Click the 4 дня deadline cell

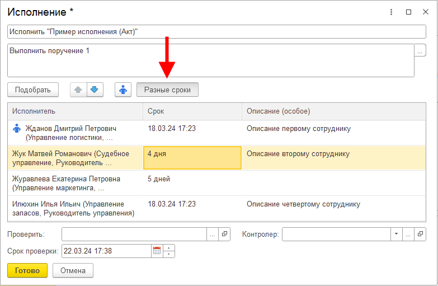pos(192,158)
